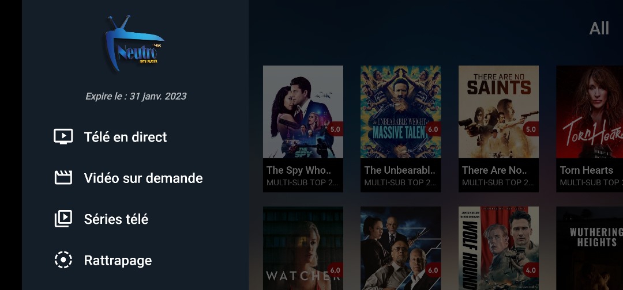Click the clapperboard icon for Vidéo sur demande
The width and height of the screenshot is (623, 290).
(x=63, y=177)
